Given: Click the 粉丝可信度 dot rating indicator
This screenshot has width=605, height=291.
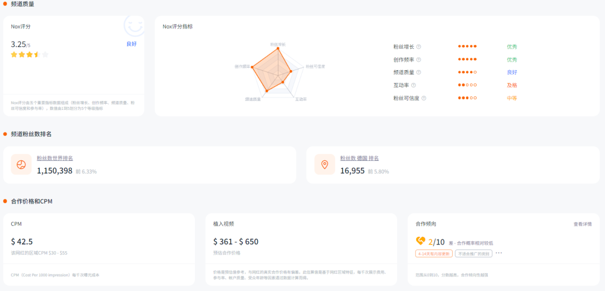Looking at the screenshot, I should click(467, 98).
